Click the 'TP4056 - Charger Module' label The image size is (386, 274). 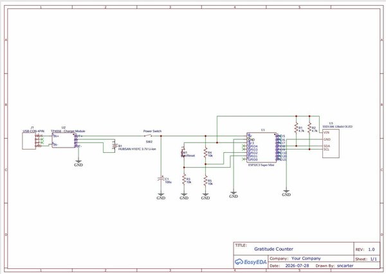68,131
